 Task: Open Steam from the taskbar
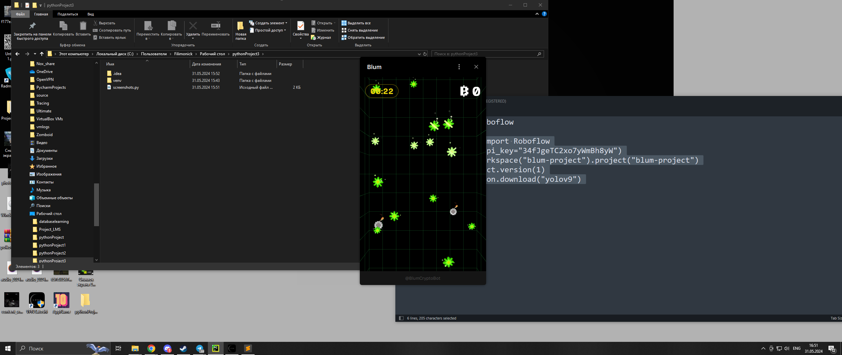pyautogui.click(x=183, y=348)
